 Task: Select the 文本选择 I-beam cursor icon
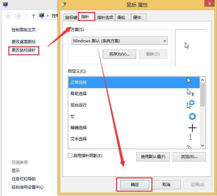point(191,137)
